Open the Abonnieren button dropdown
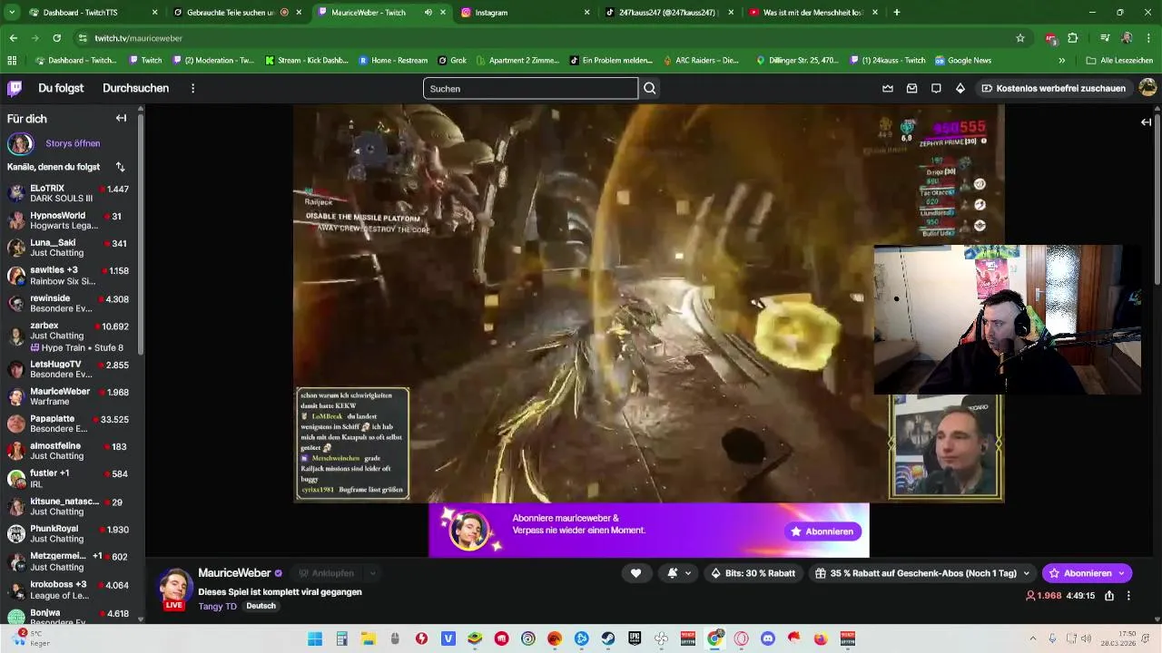This screenshot has width=1162, height=653. click(x=1121, y=573)
